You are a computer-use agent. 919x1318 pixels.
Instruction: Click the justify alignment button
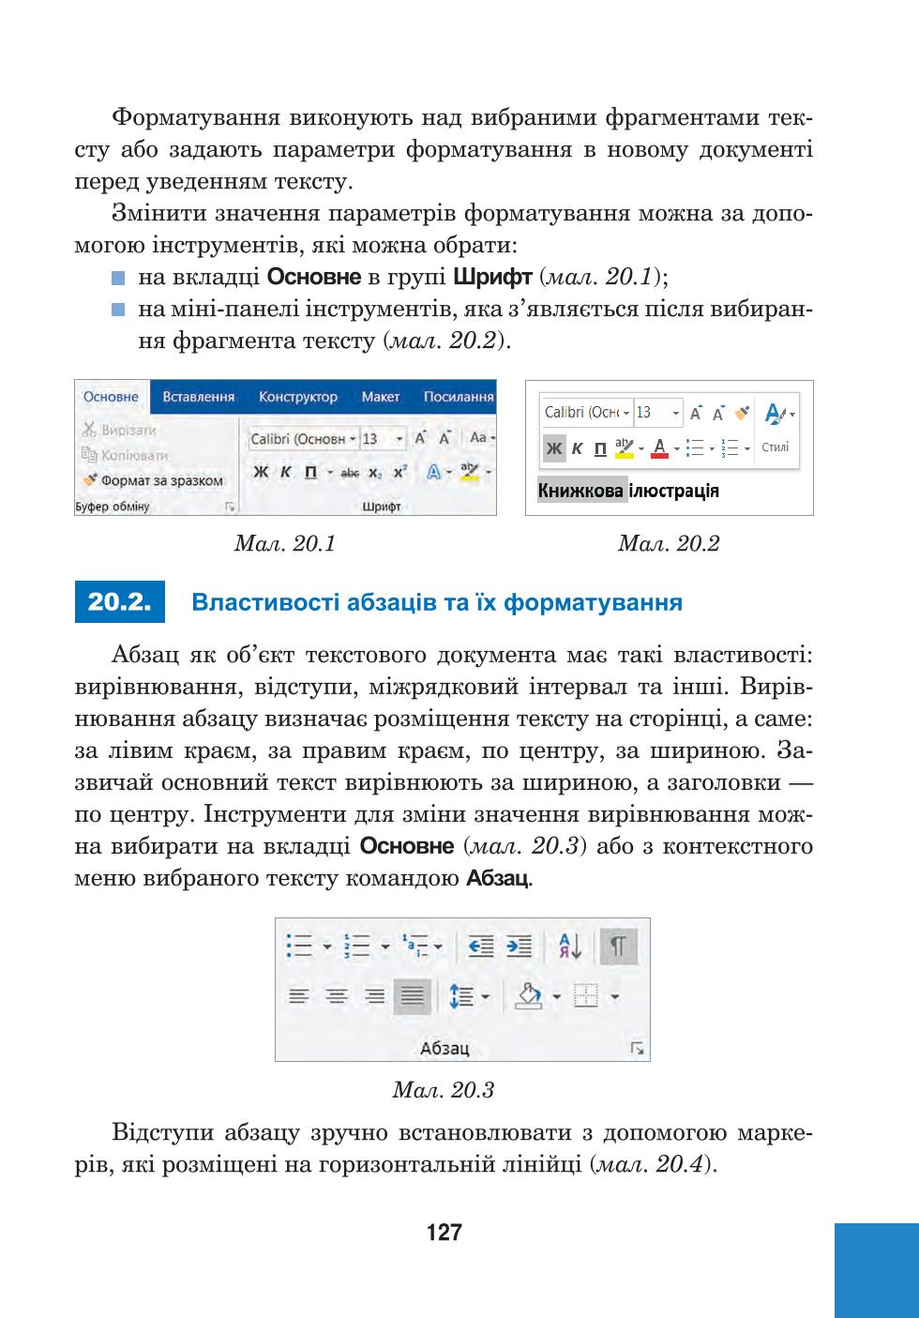click(x=413, y=996)
